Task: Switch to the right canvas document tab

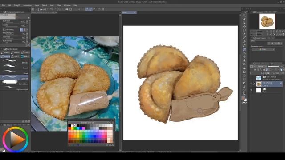Action: pos(129,12)
